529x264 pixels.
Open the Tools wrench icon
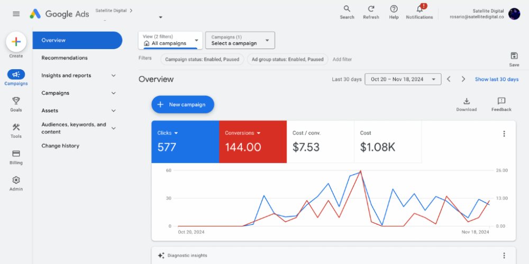click(x=16, y=127)
